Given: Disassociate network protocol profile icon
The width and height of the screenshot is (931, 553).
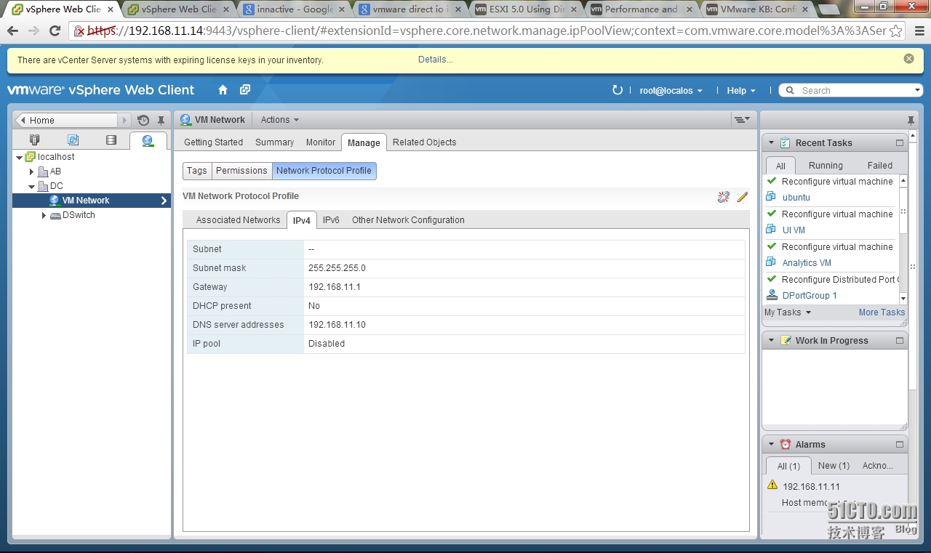Looking at the screenshot, I should click(723, 197).
